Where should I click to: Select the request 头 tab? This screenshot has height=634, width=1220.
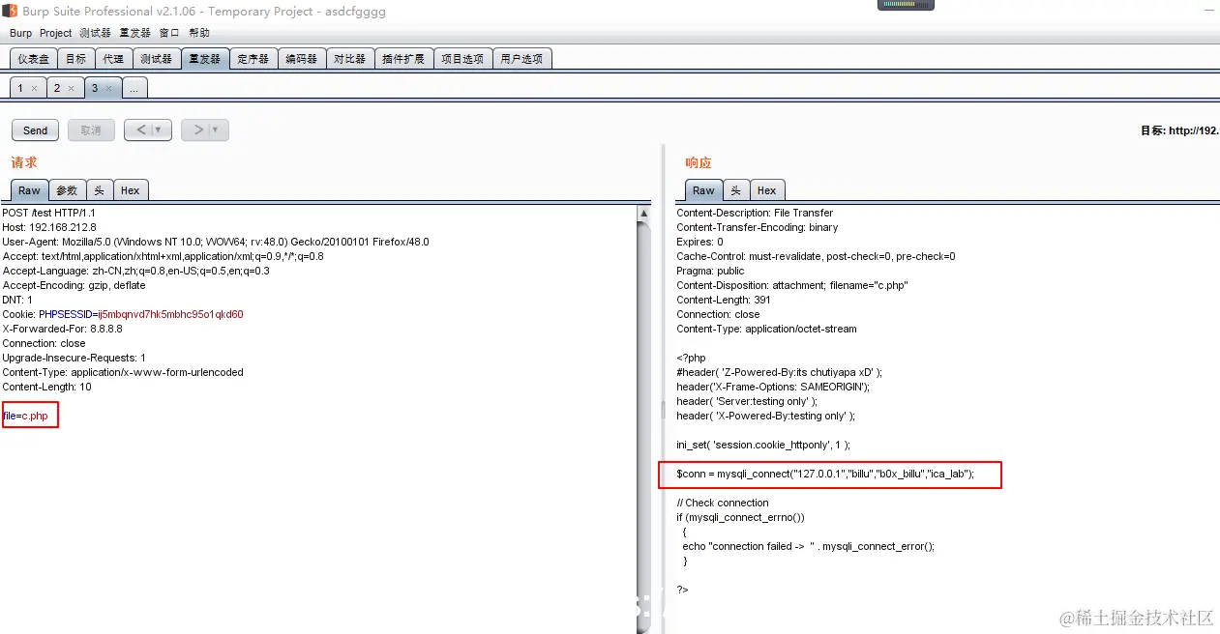(99, 190)
